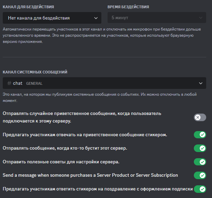Image resolution: width=212 pixels, height=198 pixels.
Task: Toggle off Server Product purchase message switch
Action: click(200, 175)
